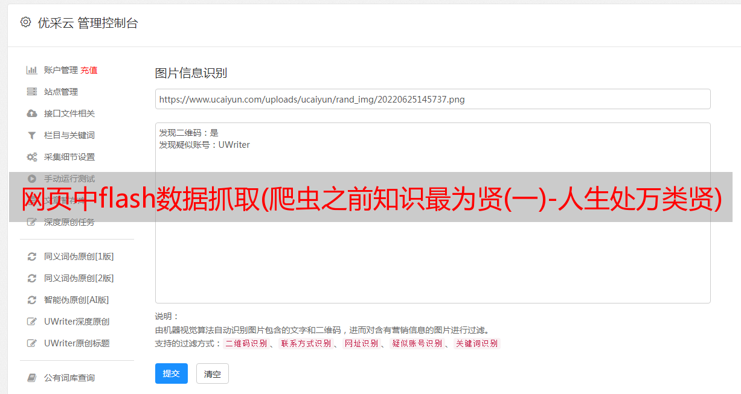Open 手动运行测试 menu item

click(x=69, y=179)
